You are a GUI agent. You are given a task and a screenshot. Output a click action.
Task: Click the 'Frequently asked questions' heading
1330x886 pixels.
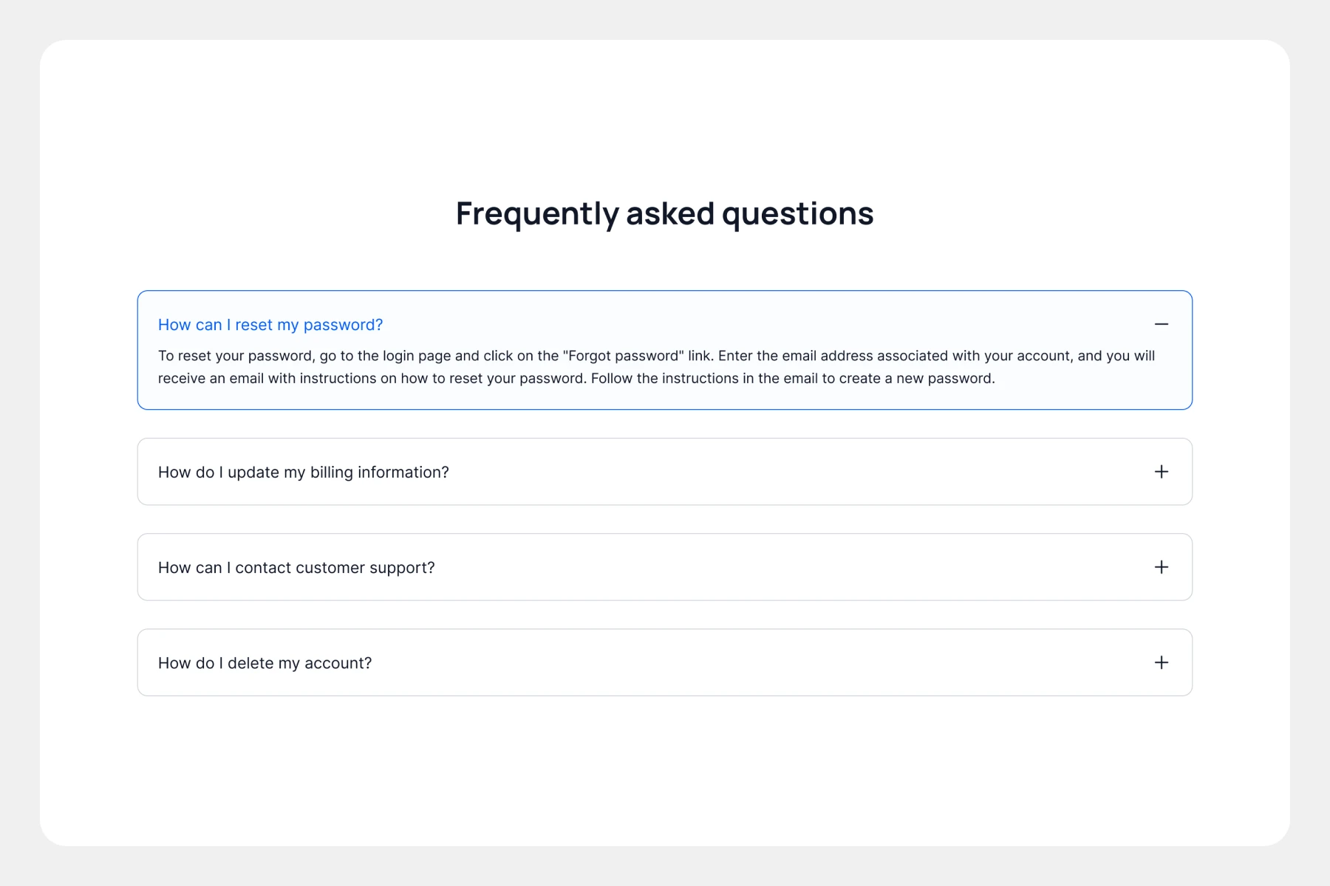[665, 214]
